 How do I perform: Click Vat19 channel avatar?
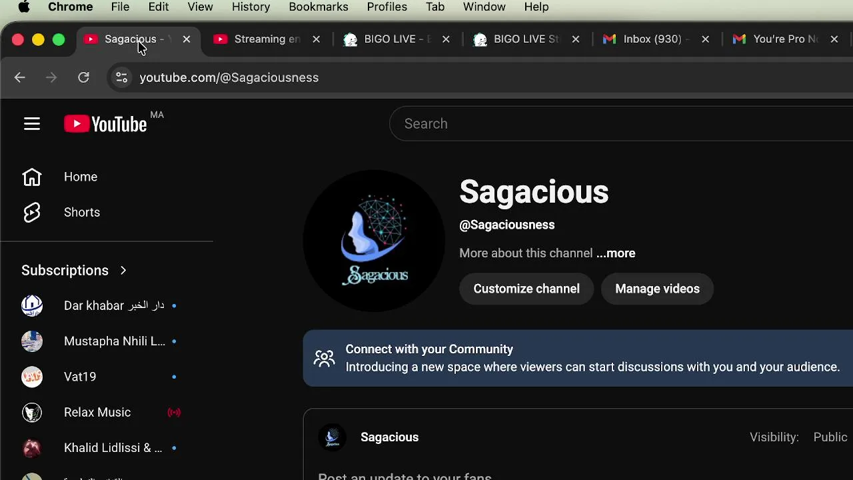pyautogui.click(x=32, y=377)
